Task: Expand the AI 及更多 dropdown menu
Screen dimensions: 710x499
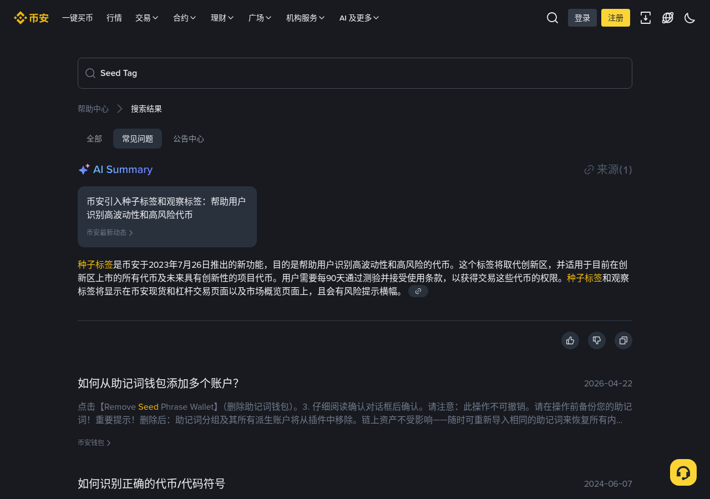Action: point(359,18)
